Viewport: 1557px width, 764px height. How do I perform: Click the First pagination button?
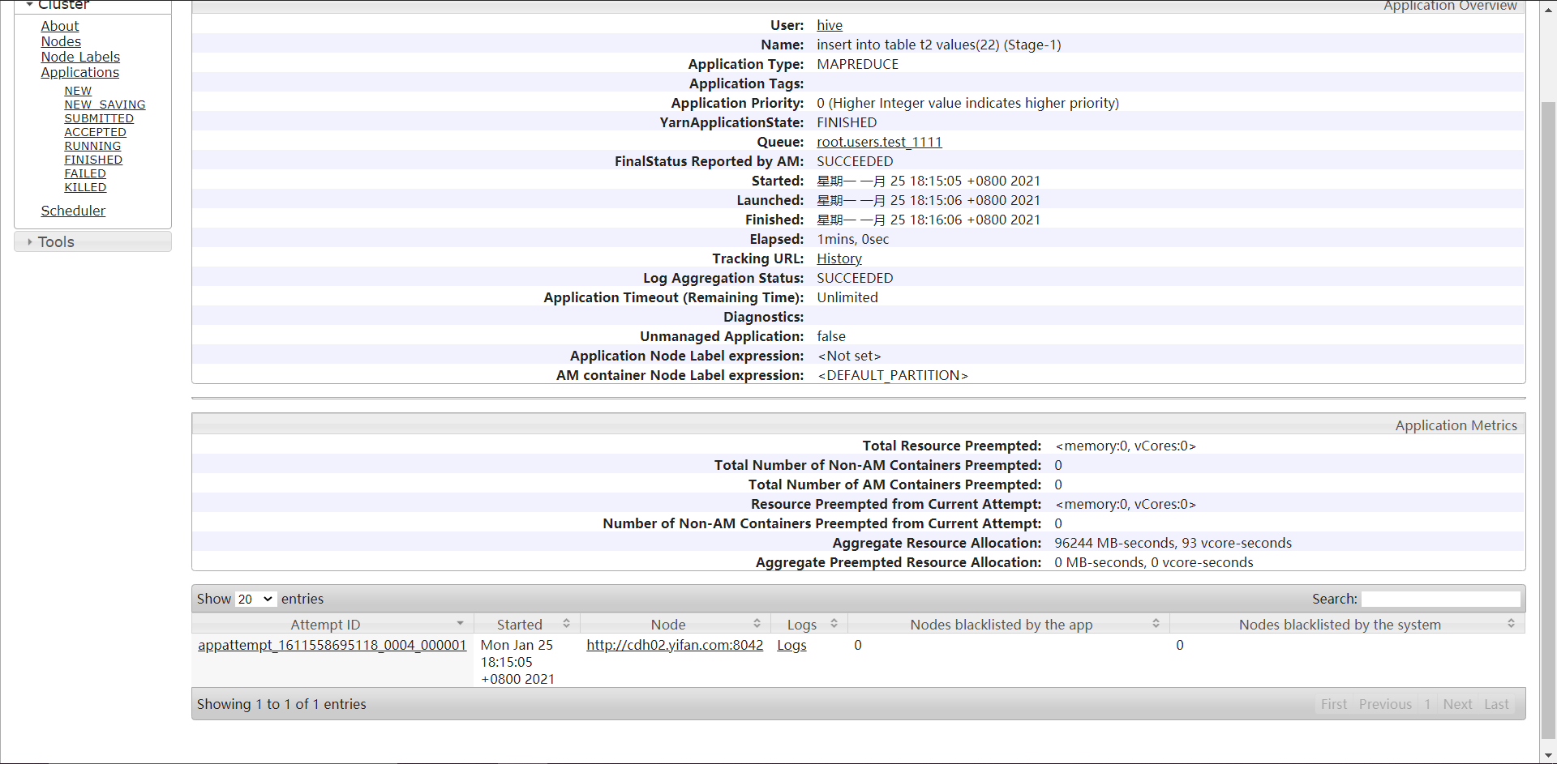[x=1333, y=704]
